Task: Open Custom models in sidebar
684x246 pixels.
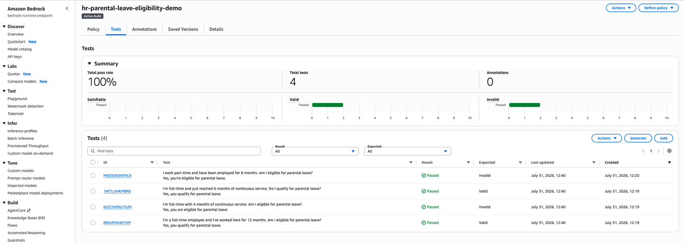Action: pos(21,171)
